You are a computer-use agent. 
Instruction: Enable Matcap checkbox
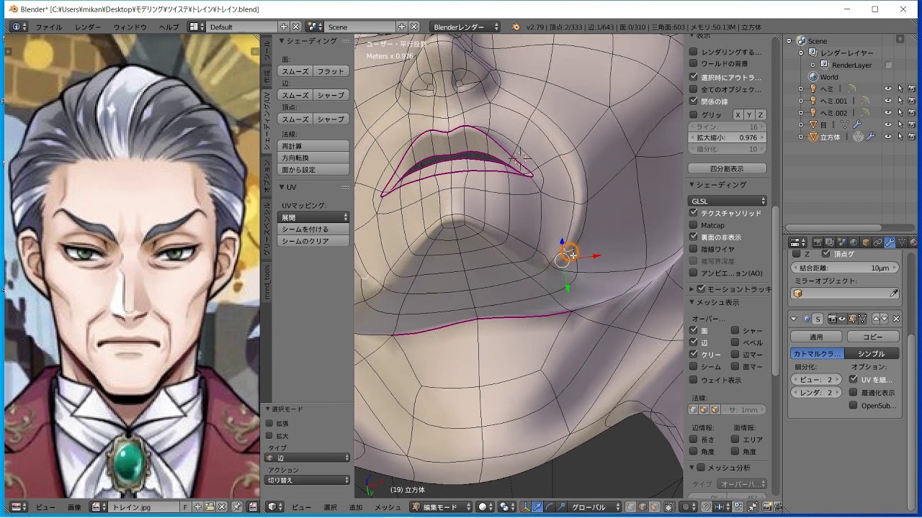[x=694, y=225]
